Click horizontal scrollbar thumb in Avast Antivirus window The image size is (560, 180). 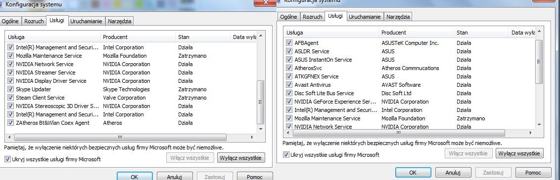tap(399, 133)
